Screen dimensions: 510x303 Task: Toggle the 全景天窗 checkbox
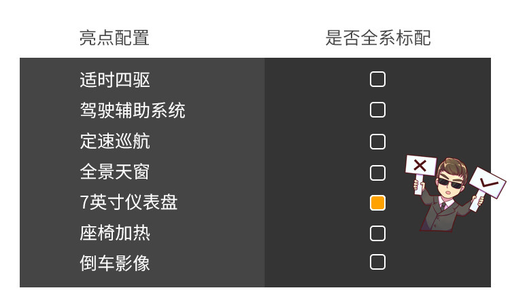(377, 173)
